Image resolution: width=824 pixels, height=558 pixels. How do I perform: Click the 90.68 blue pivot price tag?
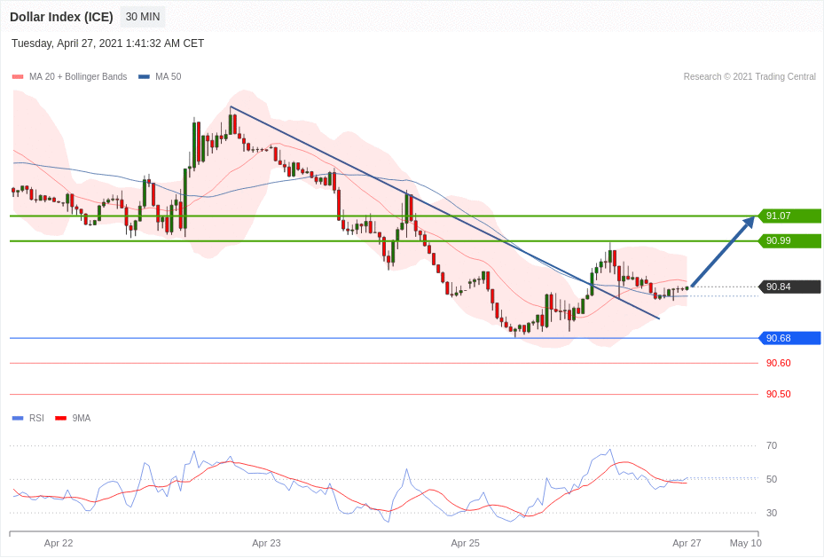tap(789, 338)
